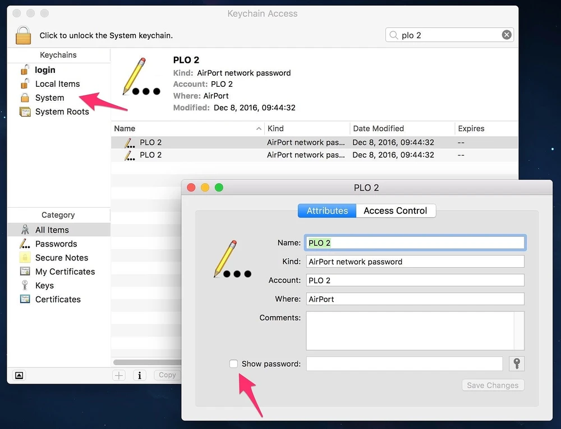The height and width of the screenshot is (429, 561).
Task: Click the lock icon to unlock System keychain
Action: point(24,35)
